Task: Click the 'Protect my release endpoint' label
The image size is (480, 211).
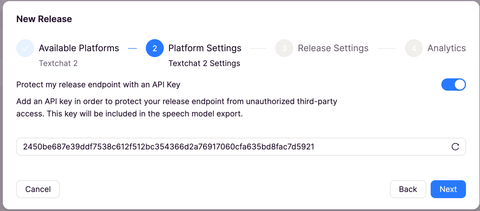Action: pyautogui.click(x=98, y=85)
